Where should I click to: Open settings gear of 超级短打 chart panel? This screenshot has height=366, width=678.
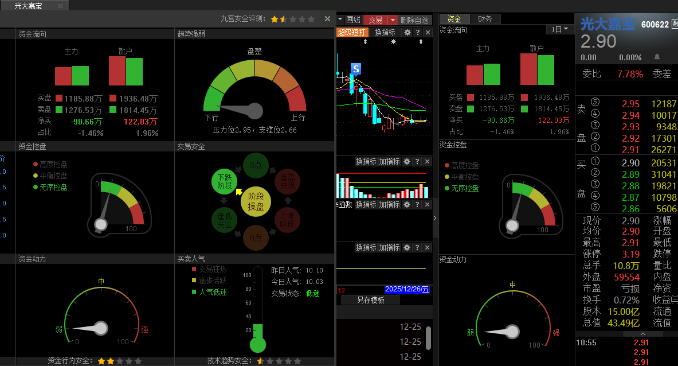point(407,33)
